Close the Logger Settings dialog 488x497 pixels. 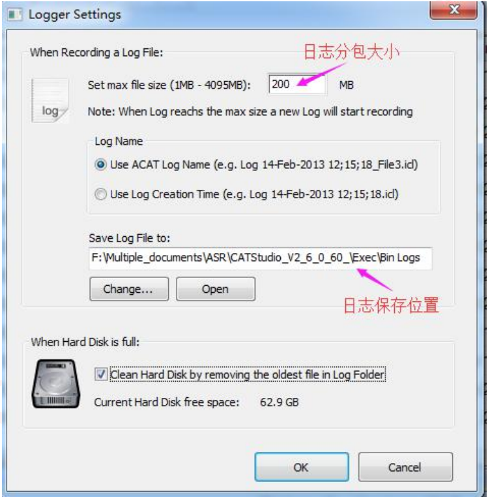453,10
